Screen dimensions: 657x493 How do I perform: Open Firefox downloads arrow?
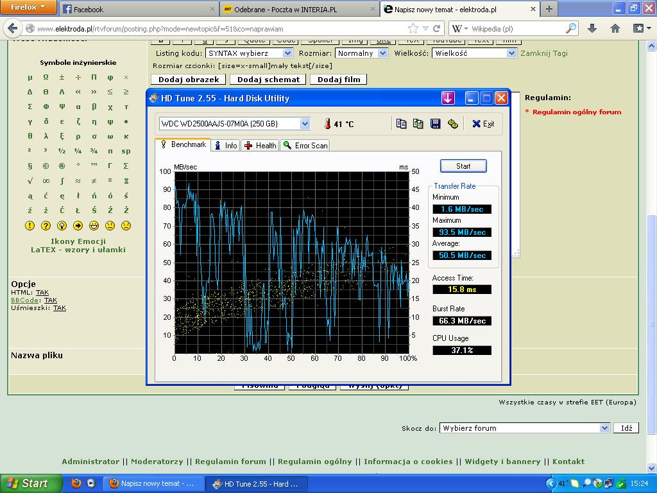point(592,28)
